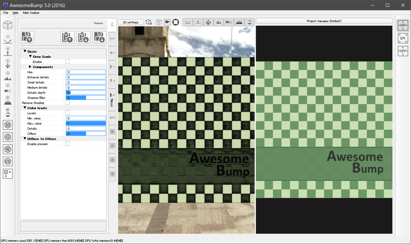411x244 pixels.
Task: Click the Small details value field
Action: pos(86,82)
